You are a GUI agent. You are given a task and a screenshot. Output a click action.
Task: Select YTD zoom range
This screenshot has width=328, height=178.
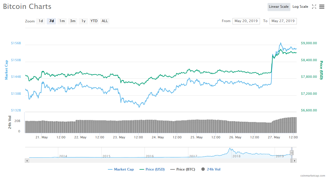coord(94,21)
